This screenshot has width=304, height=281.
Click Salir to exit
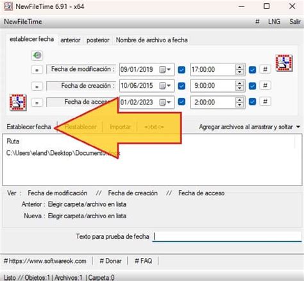tap(295, 22)
